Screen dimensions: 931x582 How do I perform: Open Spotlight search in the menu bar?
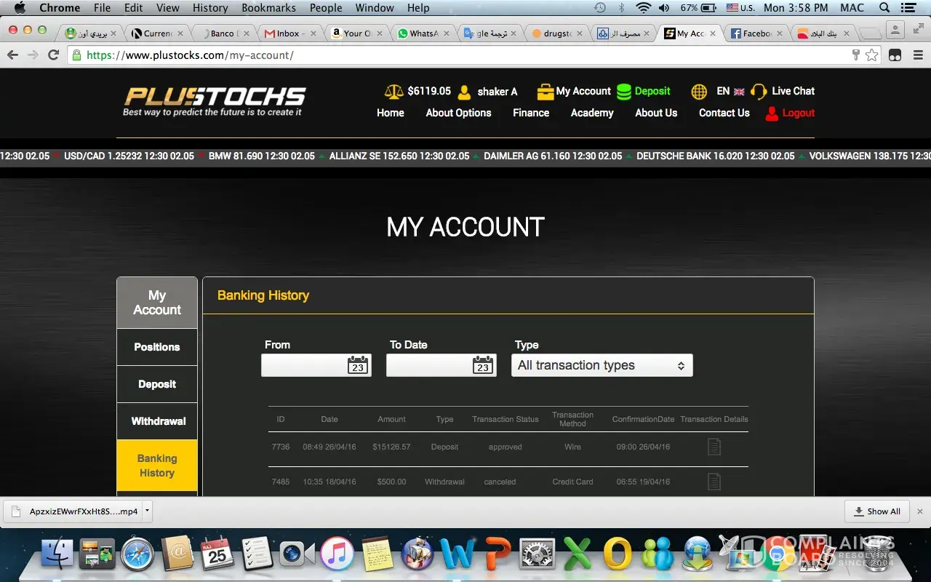[x=884, y=8]
